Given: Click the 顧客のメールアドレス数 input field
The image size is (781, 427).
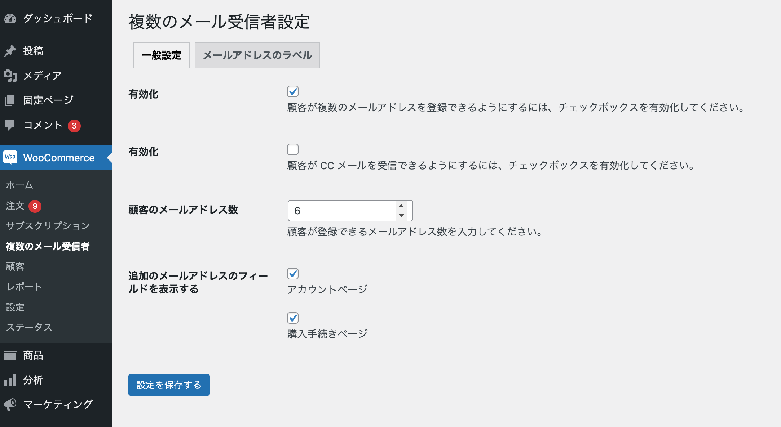Looking at the screenshot, I should (350, 211).
